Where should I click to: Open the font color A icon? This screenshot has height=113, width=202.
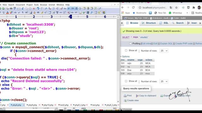pyautogui.click(x=7, y=13)
